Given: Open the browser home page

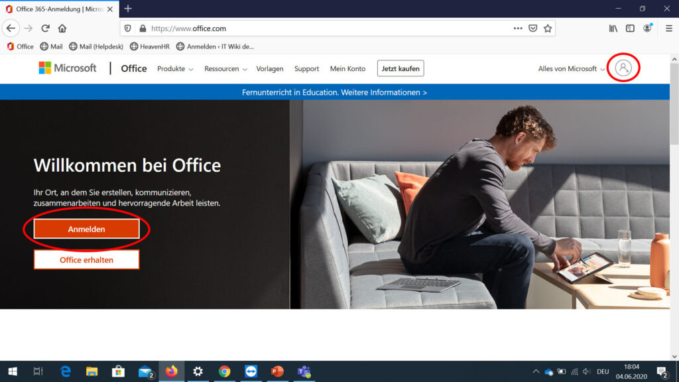Looking at the screenshot, I should [x=62, y=29].
